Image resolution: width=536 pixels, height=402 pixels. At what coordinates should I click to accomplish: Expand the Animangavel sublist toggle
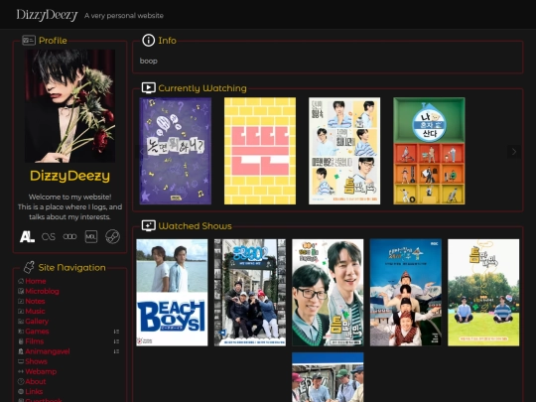[x=116, y=351]
